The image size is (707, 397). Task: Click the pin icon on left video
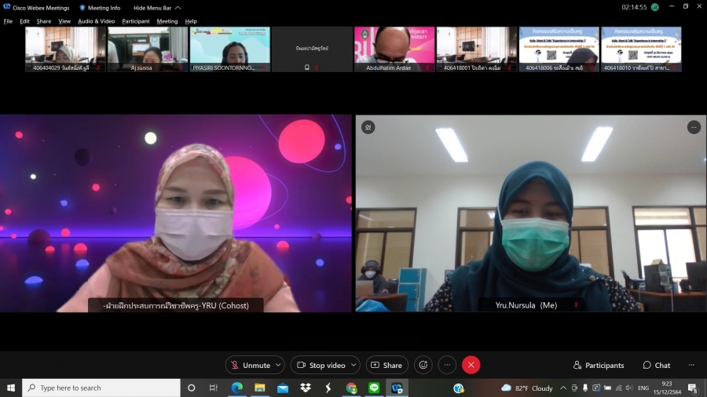368,127
